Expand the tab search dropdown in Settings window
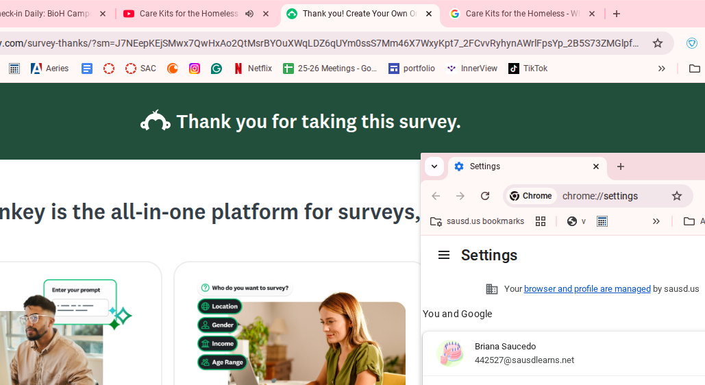The image size is (705, 385). click(434, 166)
